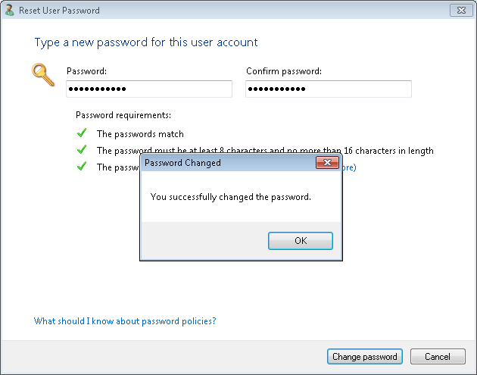Click the "The passwords match" text

pos(140,134)
